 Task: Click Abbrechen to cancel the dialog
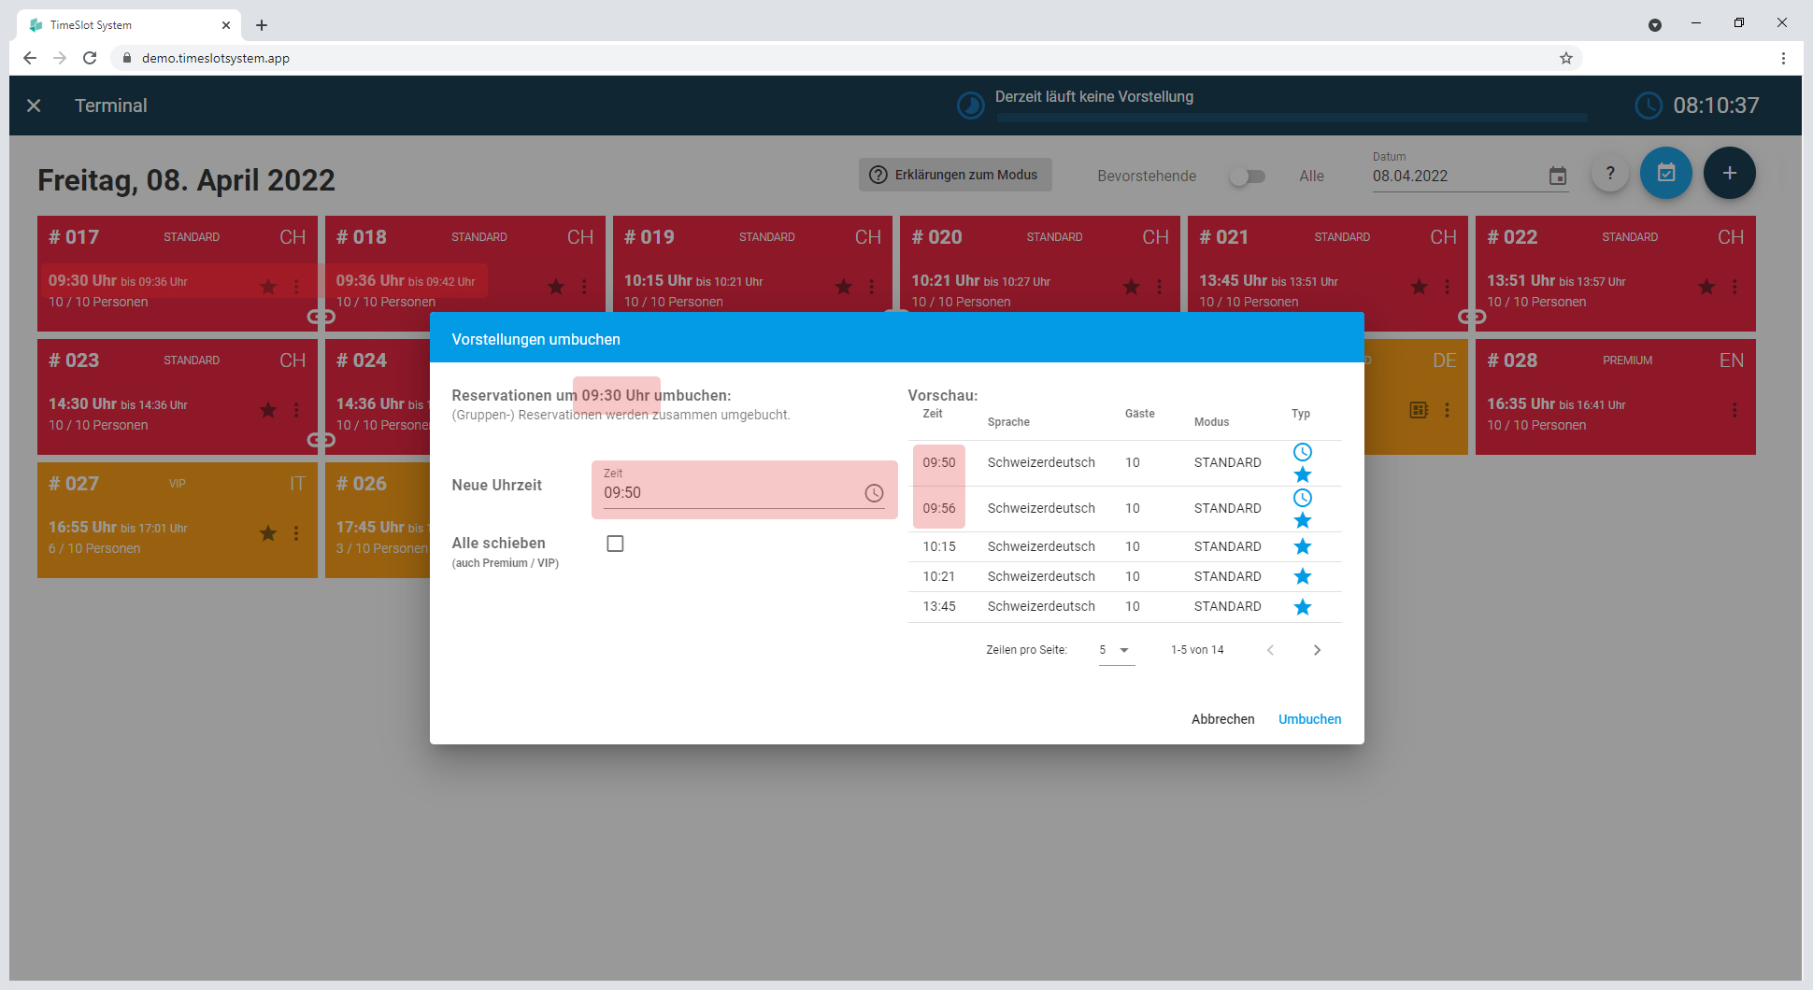tap(1222, 719)
